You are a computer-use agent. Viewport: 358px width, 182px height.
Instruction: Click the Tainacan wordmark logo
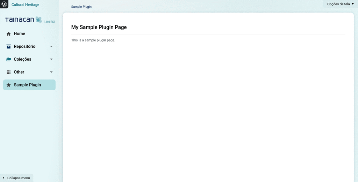pos(20,20)
